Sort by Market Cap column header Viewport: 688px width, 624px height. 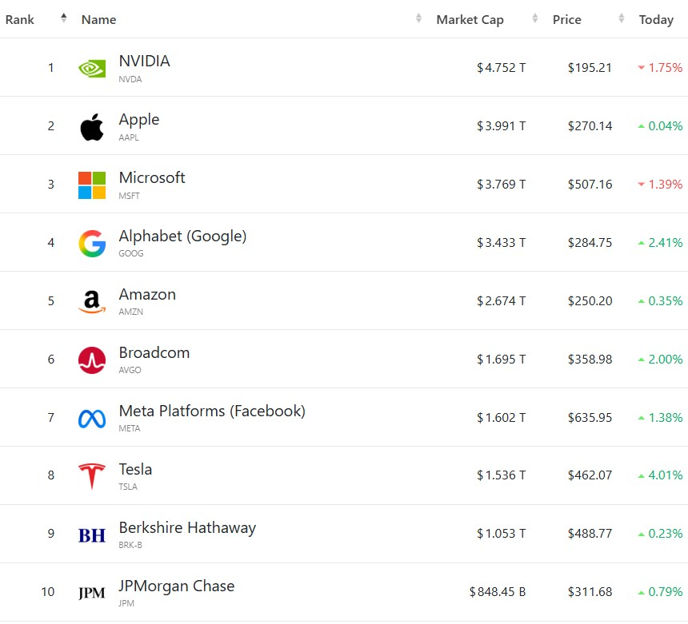click(x=470, y=20)
